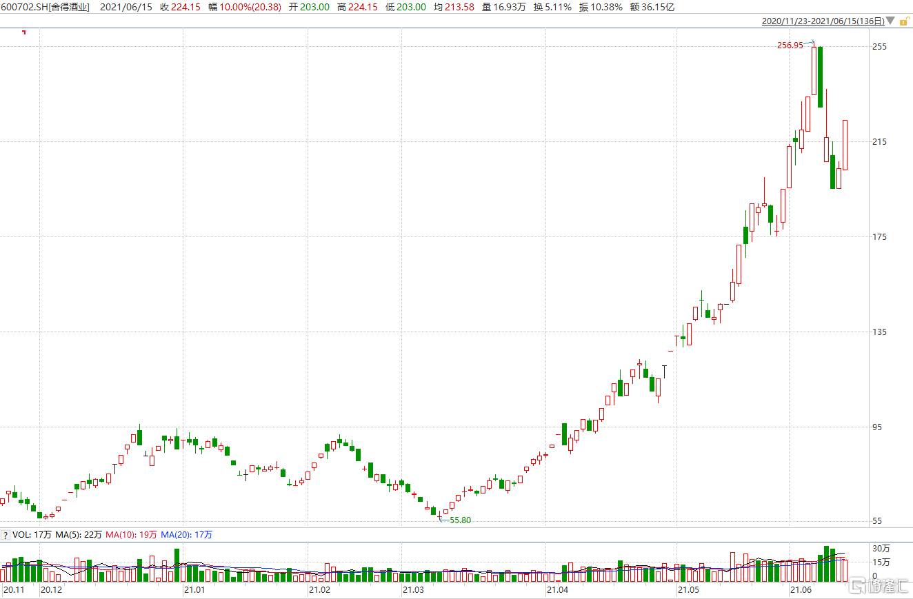The height and width of the screenshot is (599, 913).
Task: Select the 20.11 timeline marker
Action: click(x=14, y=590)
